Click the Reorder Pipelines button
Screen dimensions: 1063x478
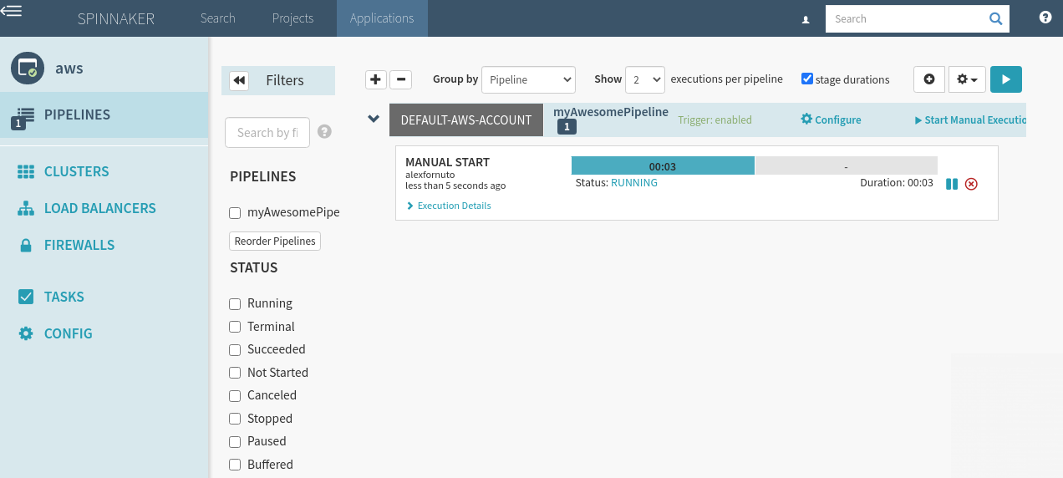[x=275, y=241]
